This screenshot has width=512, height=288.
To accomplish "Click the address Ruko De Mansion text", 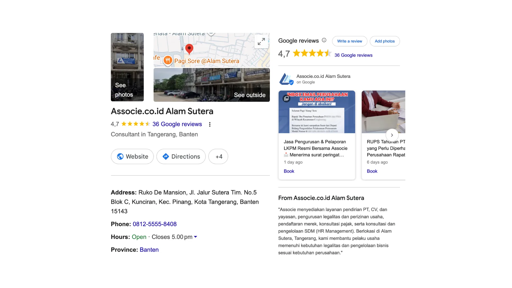I will pyautogui.click(x=185, y=202).
